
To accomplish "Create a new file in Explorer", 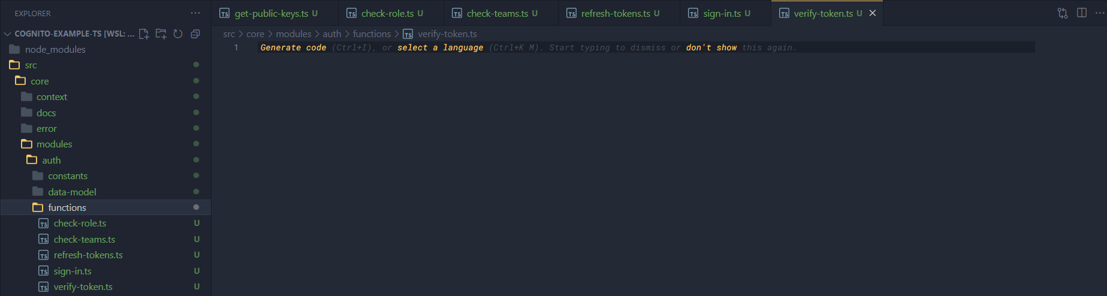I will click(x=144, y=34).
